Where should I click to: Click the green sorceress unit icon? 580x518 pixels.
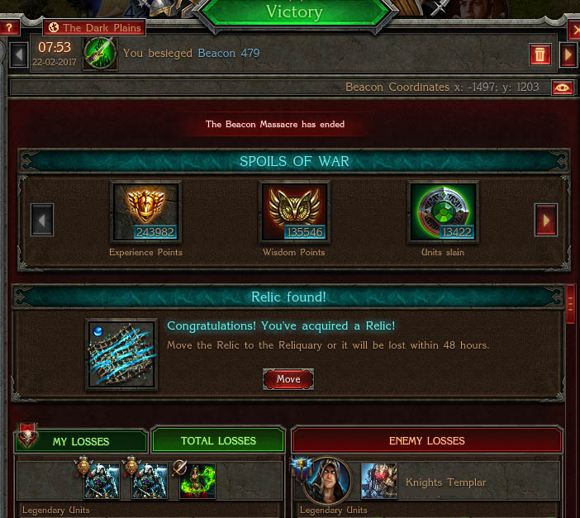tap(197, 482)
